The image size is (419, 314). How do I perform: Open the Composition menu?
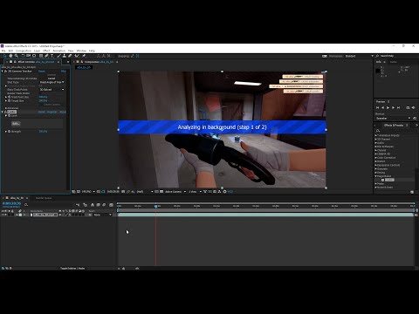(x=24, y=51)
